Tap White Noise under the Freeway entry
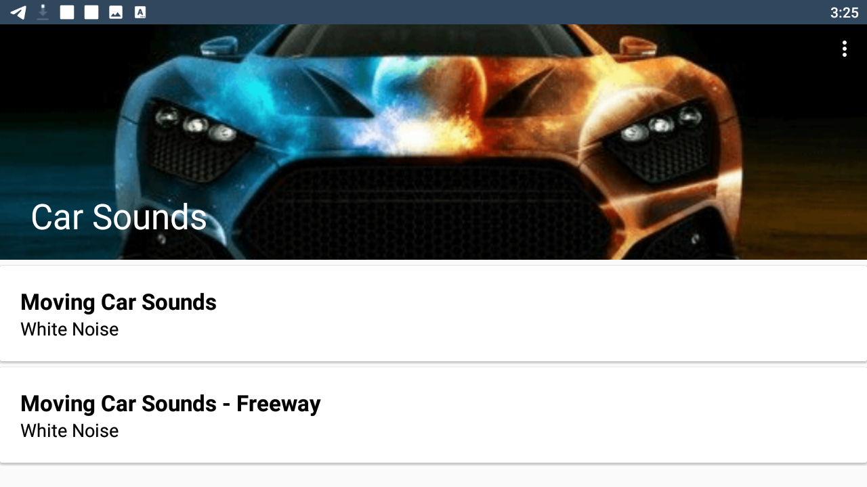This screenshot has width=867, height=487. tap(70, 431)
